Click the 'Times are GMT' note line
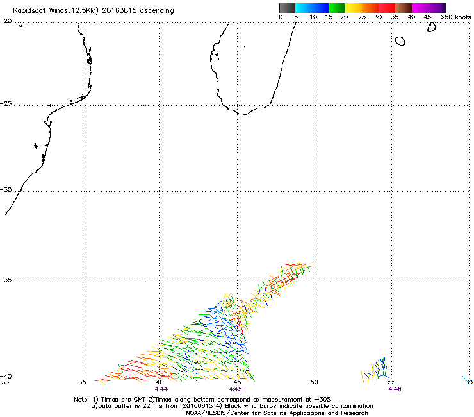This screenshot has width=474, height=417. click(x=202, y=400)
